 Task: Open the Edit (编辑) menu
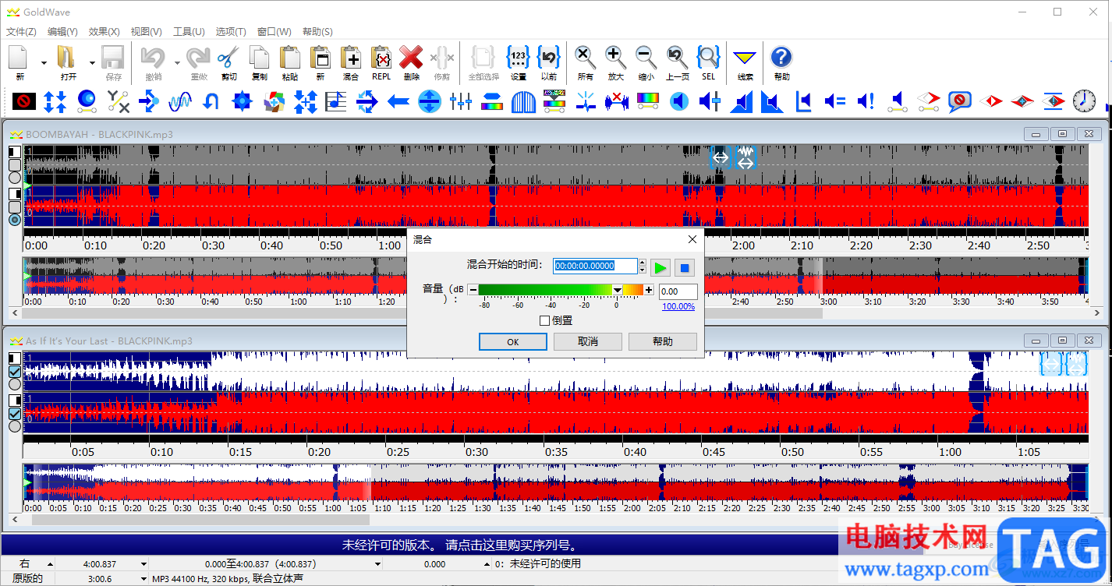62,32
